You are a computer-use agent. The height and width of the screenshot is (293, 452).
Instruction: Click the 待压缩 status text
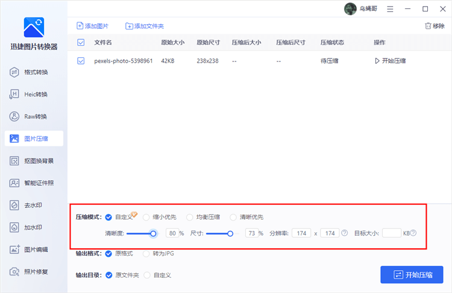(329, 61)
